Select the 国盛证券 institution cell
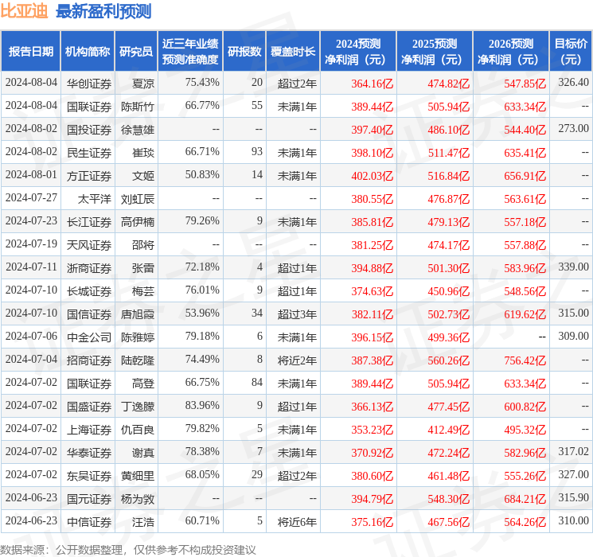593x557 pixels. click(x=89, y=406)
